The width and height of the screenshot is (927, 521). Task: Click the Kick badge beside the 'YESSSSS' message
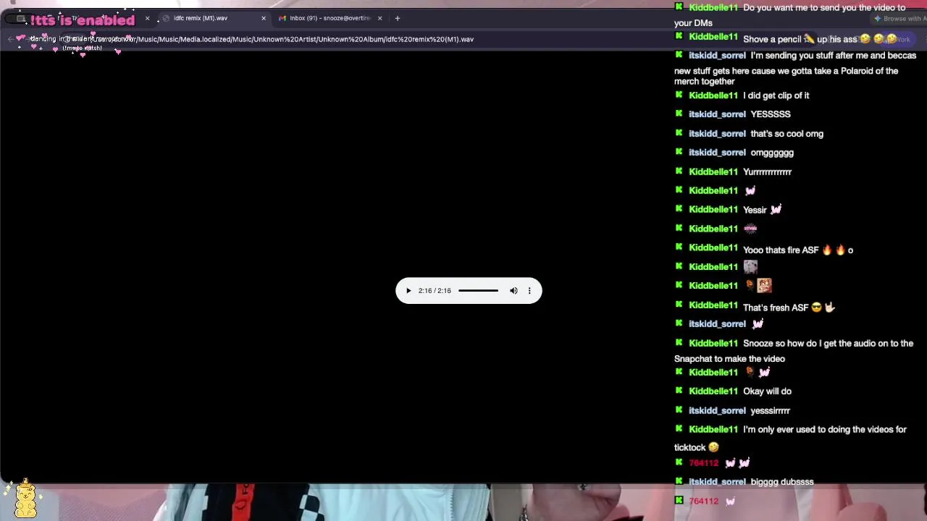click(x=679, y=114)
